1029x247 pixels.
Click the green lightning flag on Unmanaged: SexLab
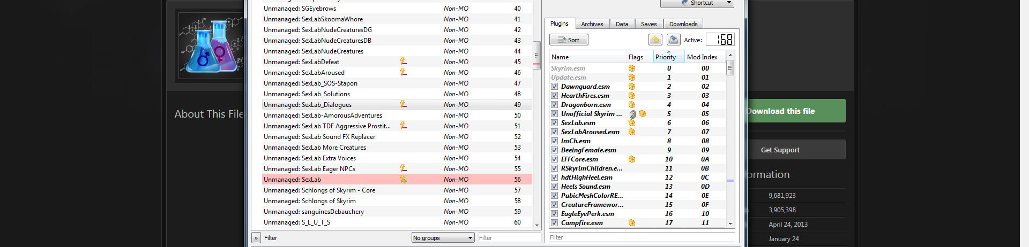[403, 179]
